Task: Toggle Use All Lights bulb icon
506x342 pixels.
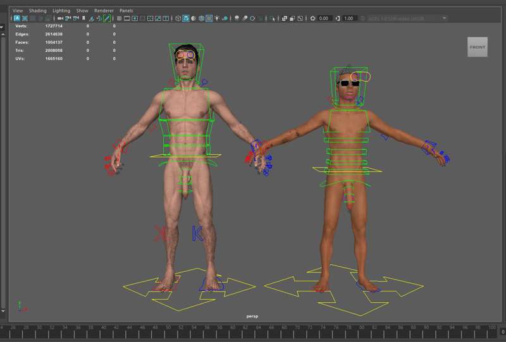Action: [217, 18]
